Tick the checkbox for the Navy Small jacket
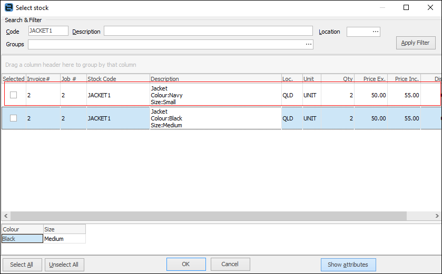 pyautogui.click(x=13, y=95)
